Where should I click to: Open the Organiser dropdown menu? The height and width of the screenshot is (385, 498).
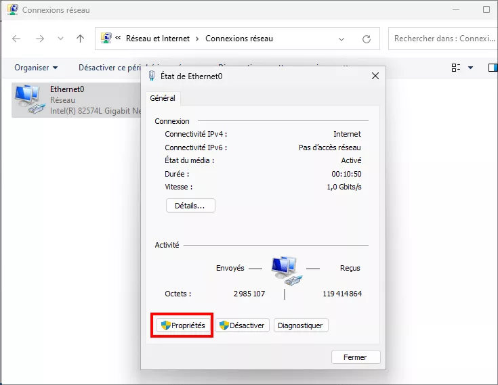pyautogui.click(x=36, y=68)
